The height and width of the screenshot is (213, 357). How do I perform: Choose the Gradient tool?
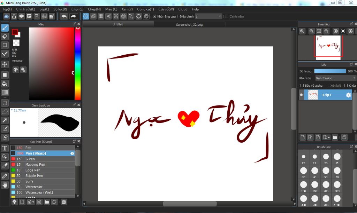click(x=5, y=92)
